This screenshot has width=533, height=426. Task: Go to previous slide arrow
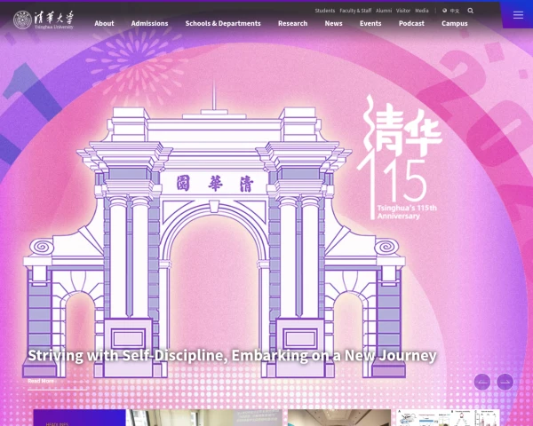coord(482,382)
